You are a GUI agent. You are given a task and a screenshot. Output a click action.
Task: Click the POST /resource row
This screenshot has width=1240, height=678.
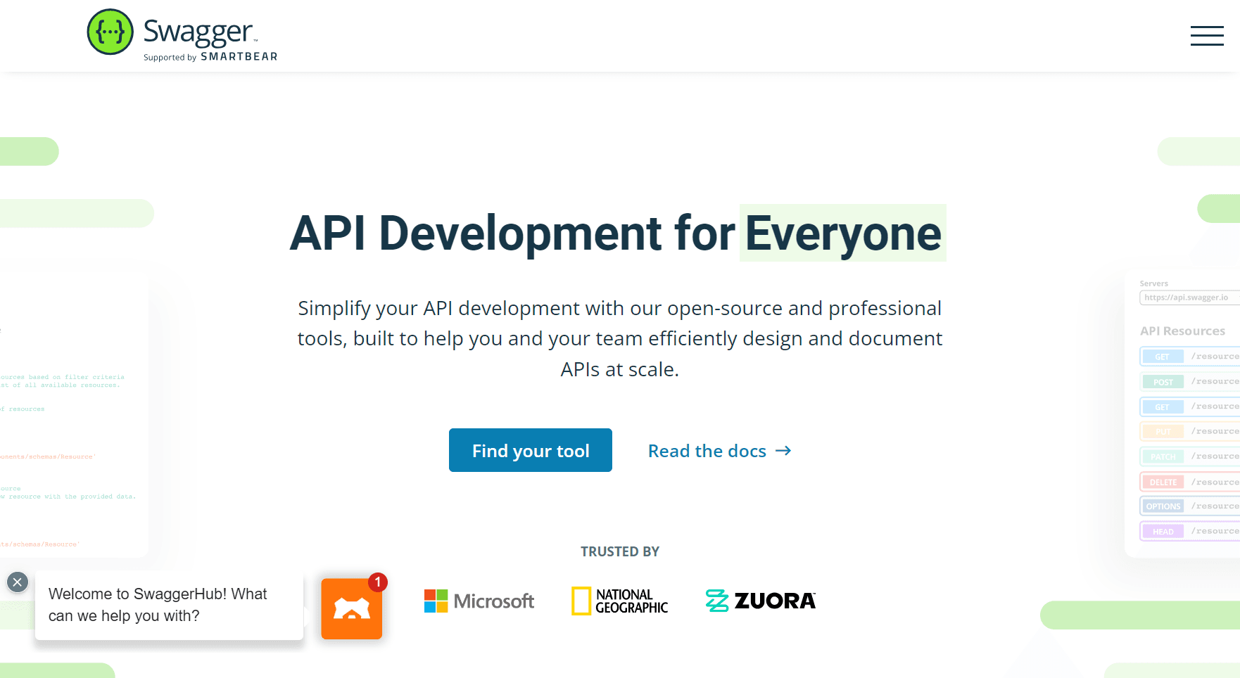1189,382
